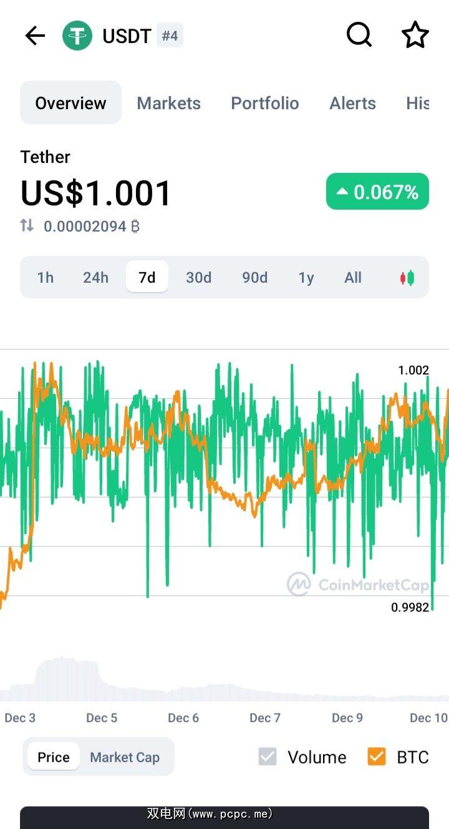Switch to the Portfolio tab

[265, 103]
